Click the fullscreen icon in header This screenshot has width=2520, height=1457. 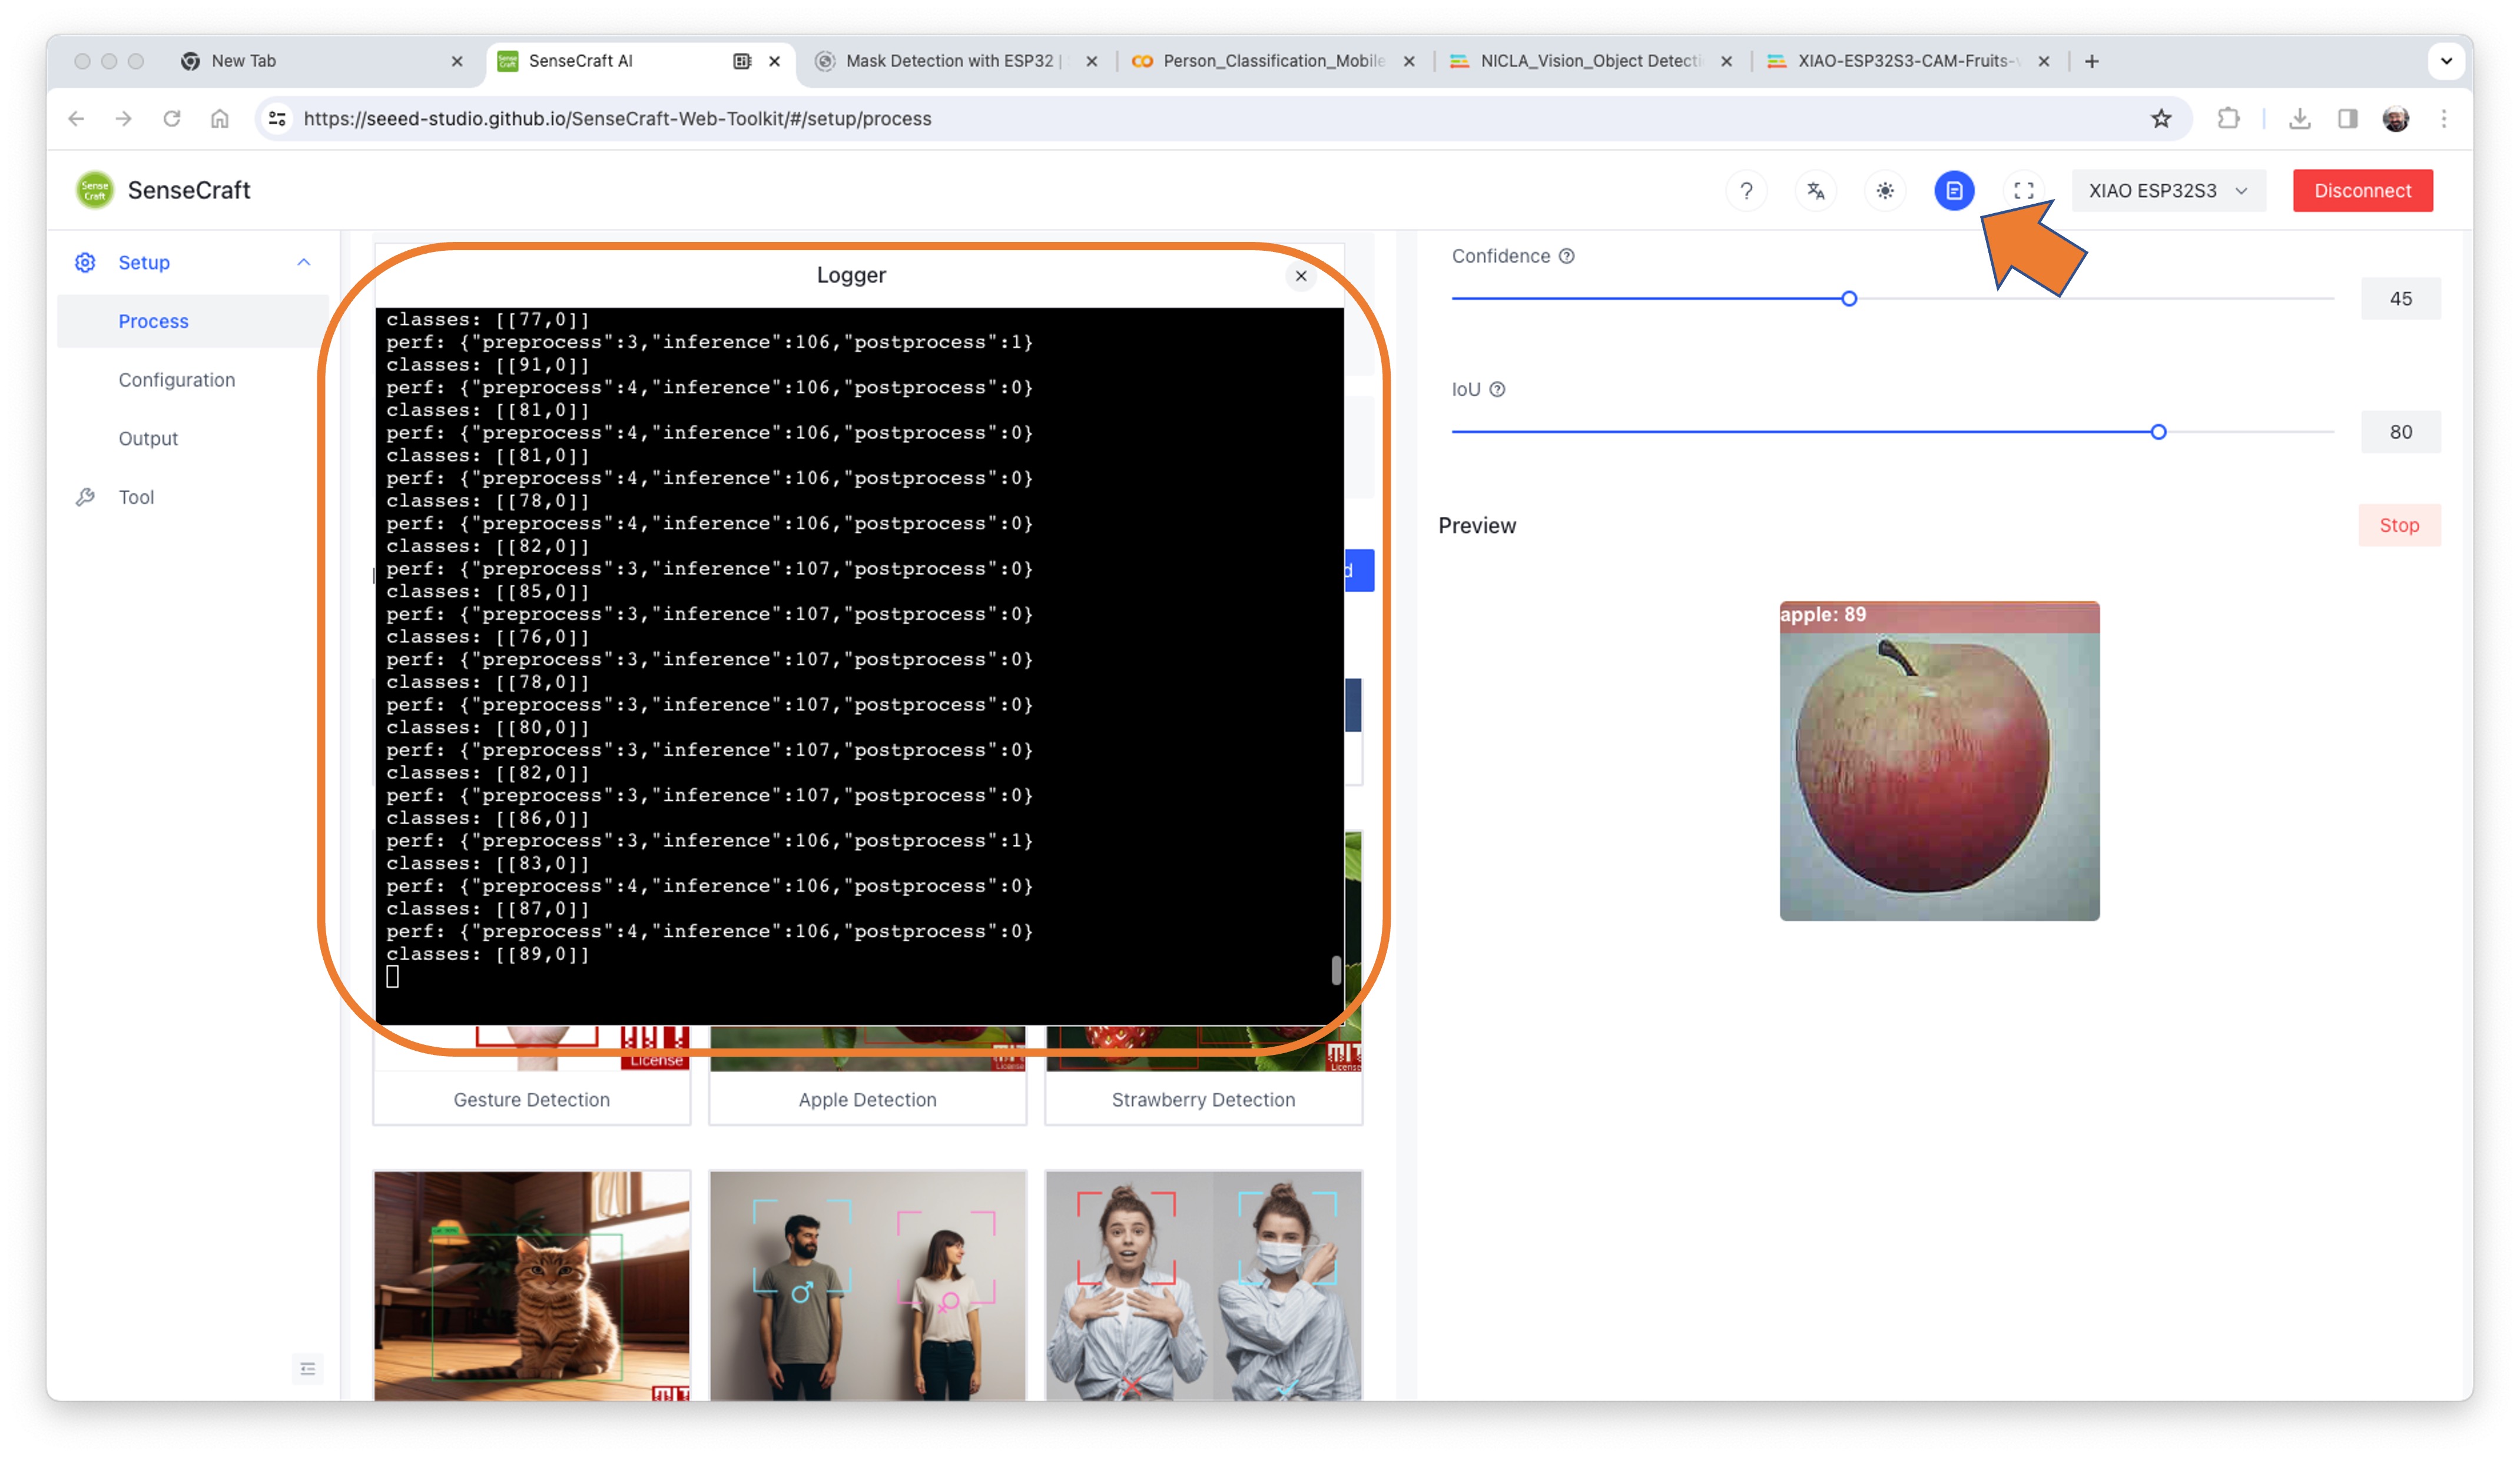coord(2023,190)
